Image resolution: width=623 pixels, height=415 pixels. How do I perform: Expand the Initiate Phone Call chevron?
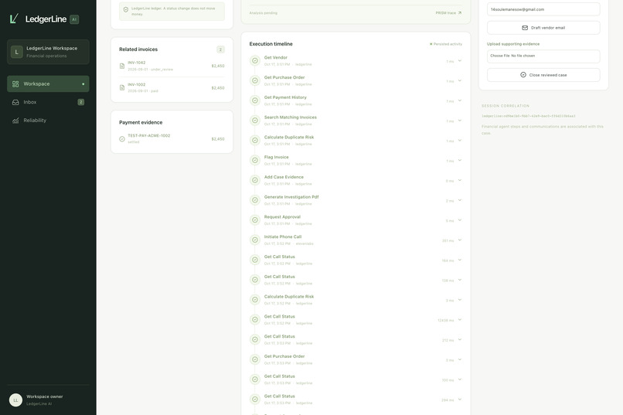[460, 240]
